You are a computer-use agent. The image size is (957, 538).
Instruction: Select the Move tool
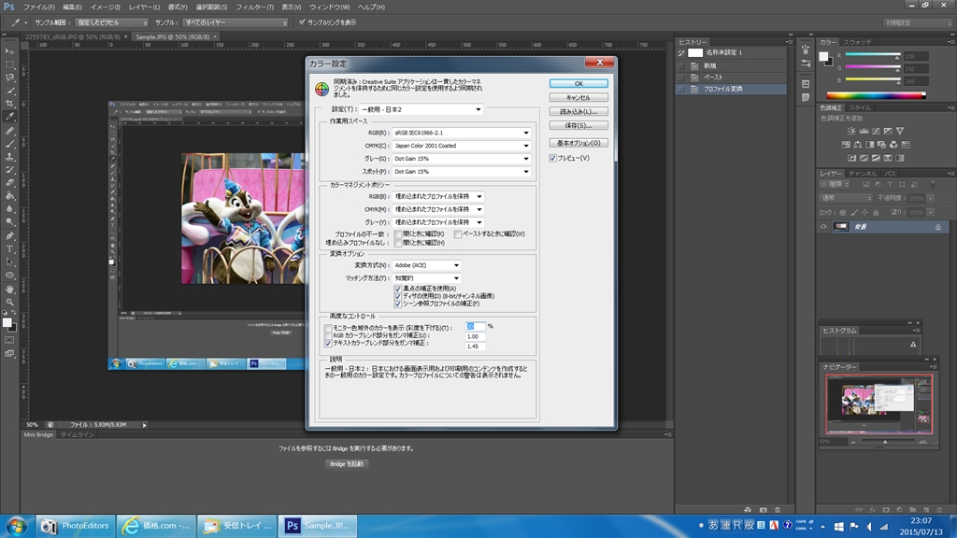[x=9, y=50]
